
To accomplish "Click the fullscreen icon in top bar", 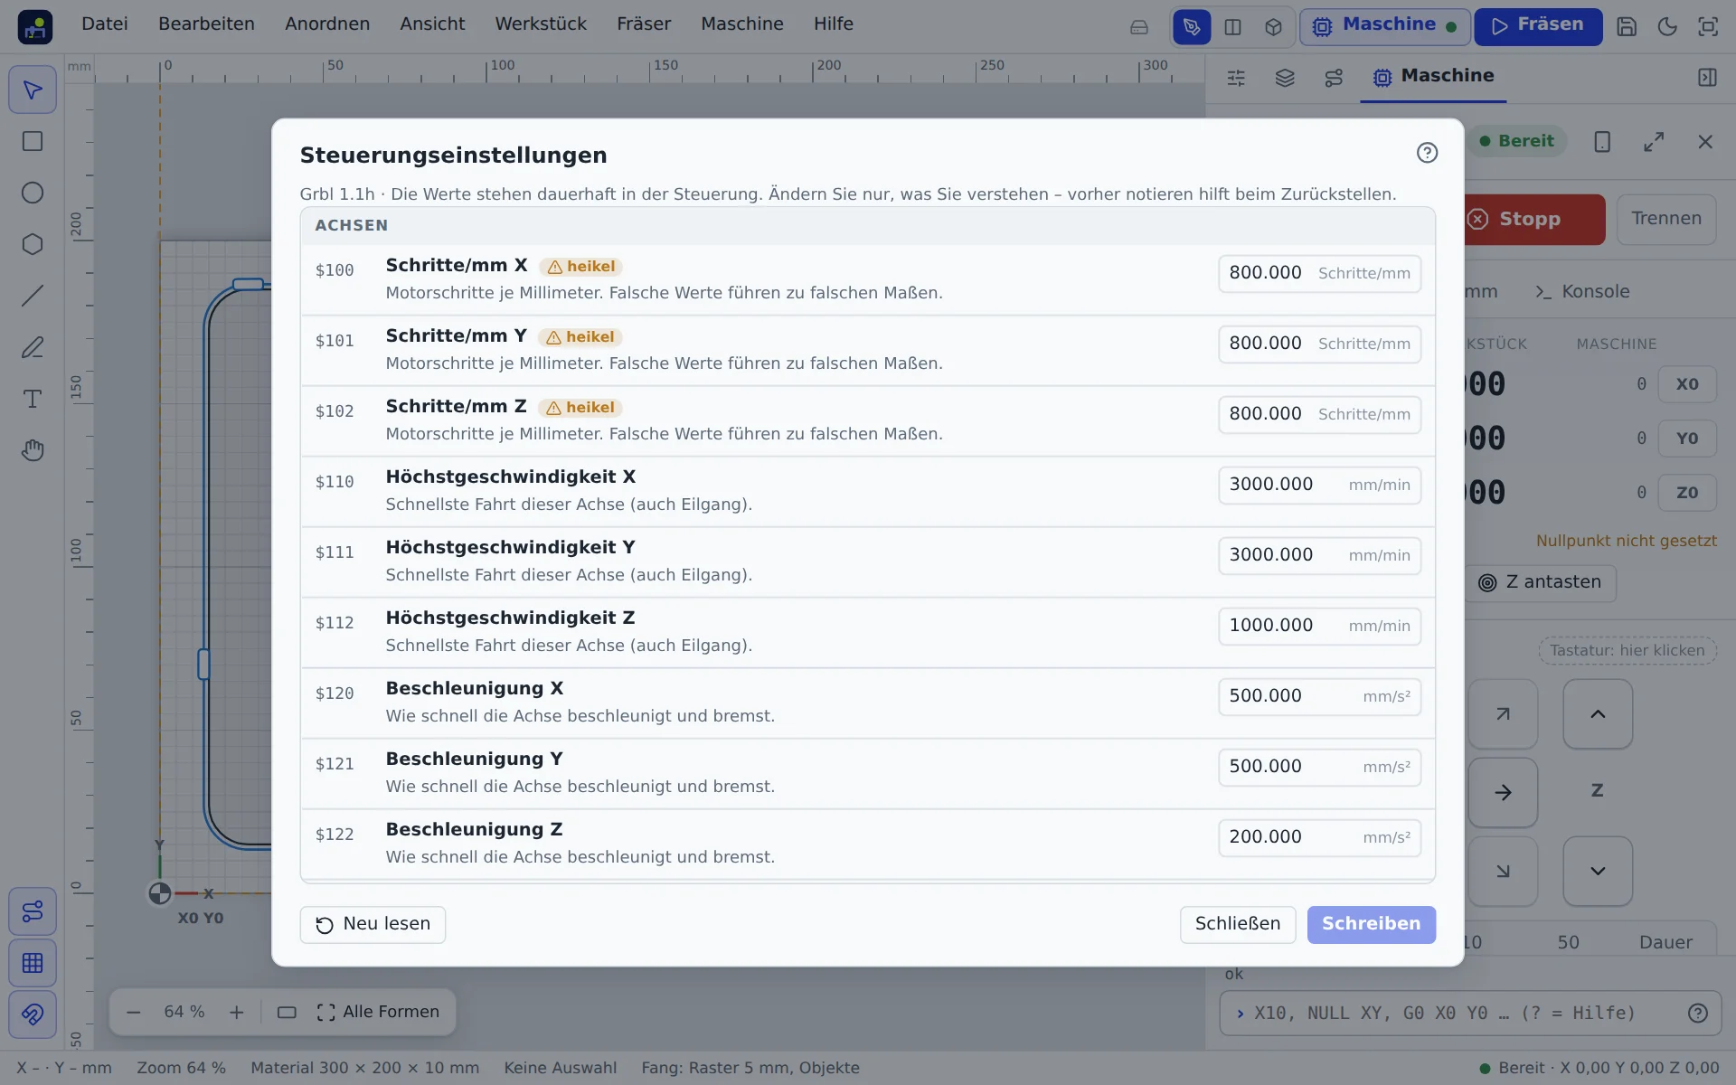I will coord(1708,26).
